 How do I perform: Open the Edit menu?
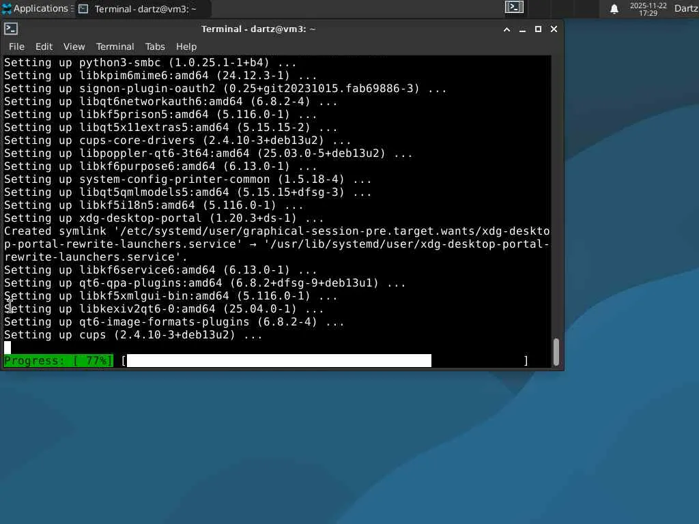click(44, 46)
